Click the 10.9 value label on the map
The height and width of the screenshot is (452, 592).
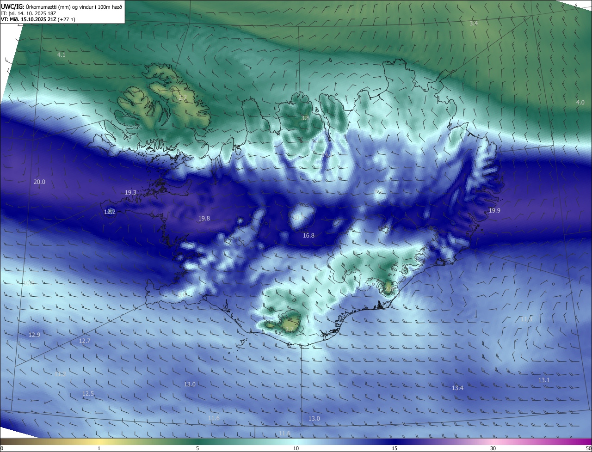pyautogui.click(x=29, y=283)
